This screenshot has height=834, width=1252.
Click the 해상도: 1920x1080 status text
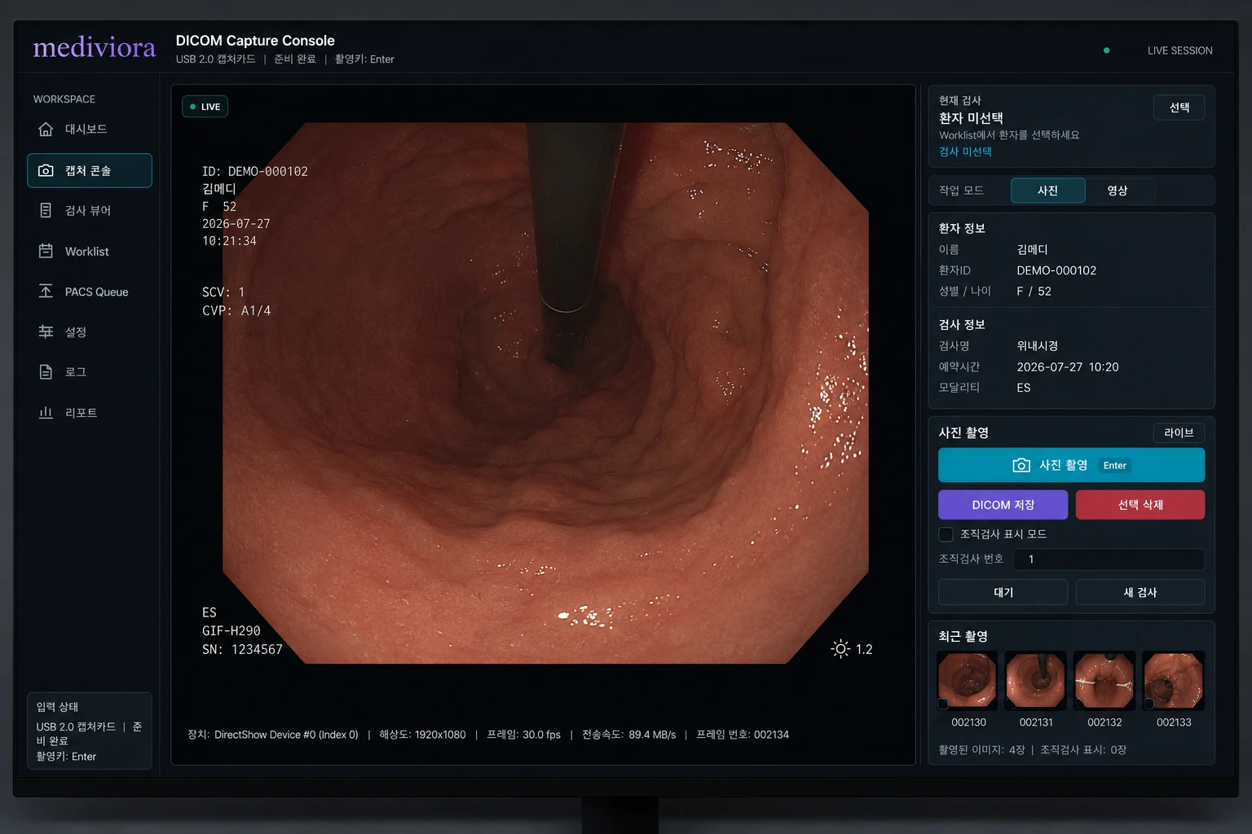422,735
